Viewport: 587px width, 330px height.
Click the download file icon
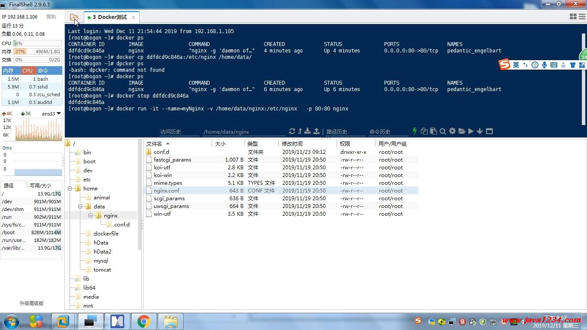tap(308, 131)
